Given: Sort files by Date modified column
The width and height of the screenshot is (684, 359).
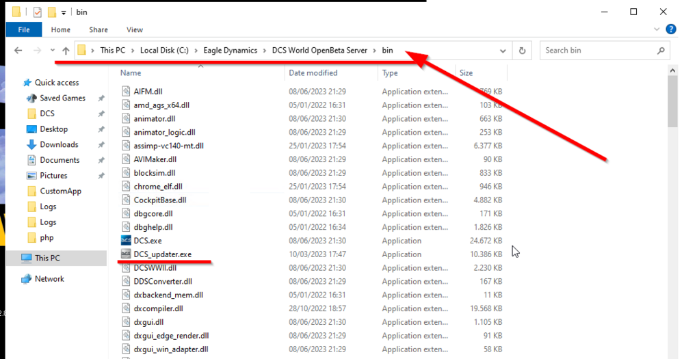Looking at the screenshot, I should coord(313,73).
